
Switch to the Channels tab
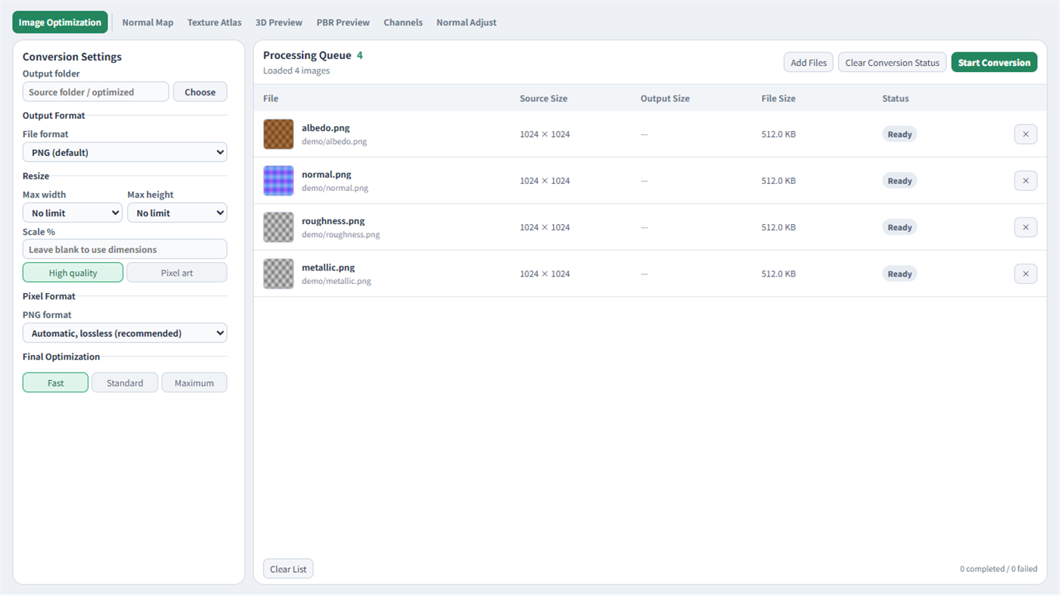click(403, 22)
